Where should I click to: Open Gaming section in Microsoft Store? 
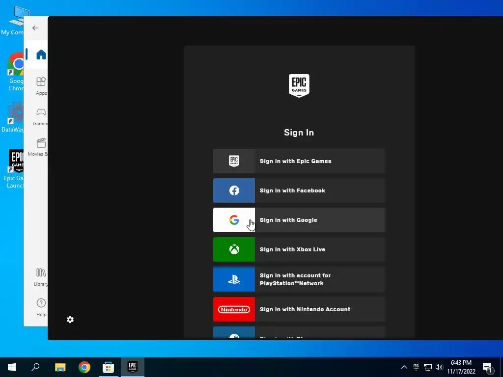[40, 117]
